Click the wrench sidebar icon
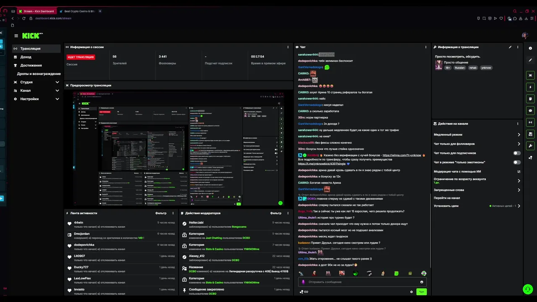Viewport: 537px width, 302px height. [530, 146]
